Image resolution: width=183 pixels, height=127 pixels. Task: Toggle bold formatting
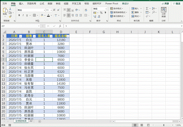pos(19,15)
